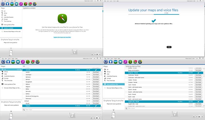Expand phone panel arrow in Updates available window
The width and height of the screenshot is (205, 120).
[11, 48]
